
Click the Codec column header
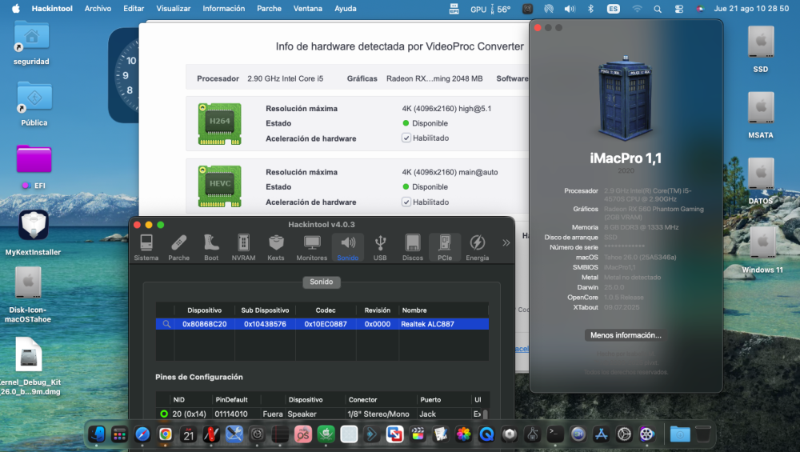[x=326, y=310]
